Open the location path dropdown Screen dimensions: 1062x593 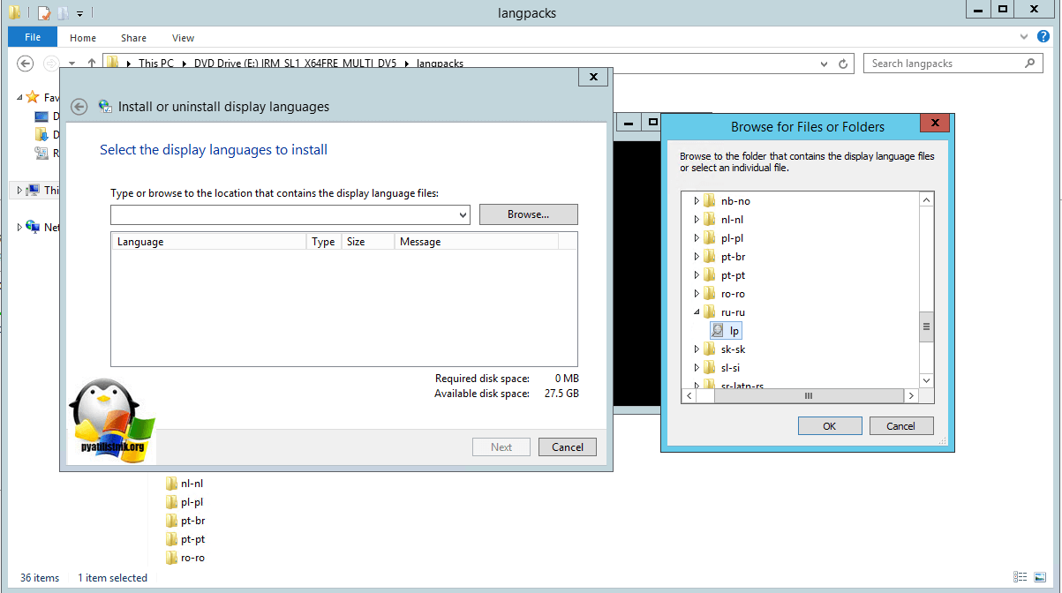(x=463, y=214)
